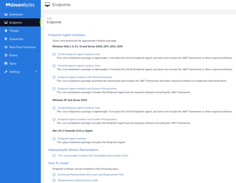Click the Windows XP and Server 2003 label
The image size is (236, 183).
[x=70, y=100]
